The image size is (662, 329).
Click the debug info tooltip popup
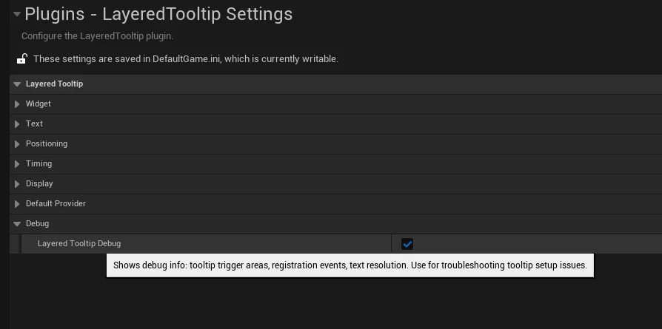click(x=350, y=265)
